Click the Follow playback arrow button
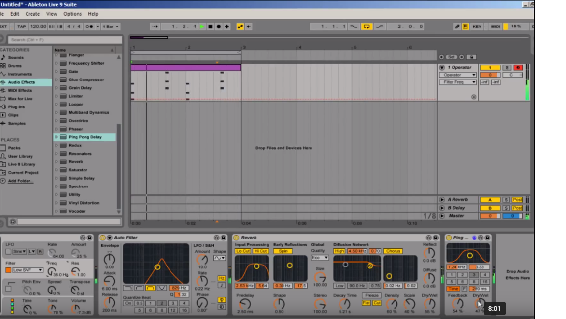The image size is (566, 319). click(x=155, y=27)
